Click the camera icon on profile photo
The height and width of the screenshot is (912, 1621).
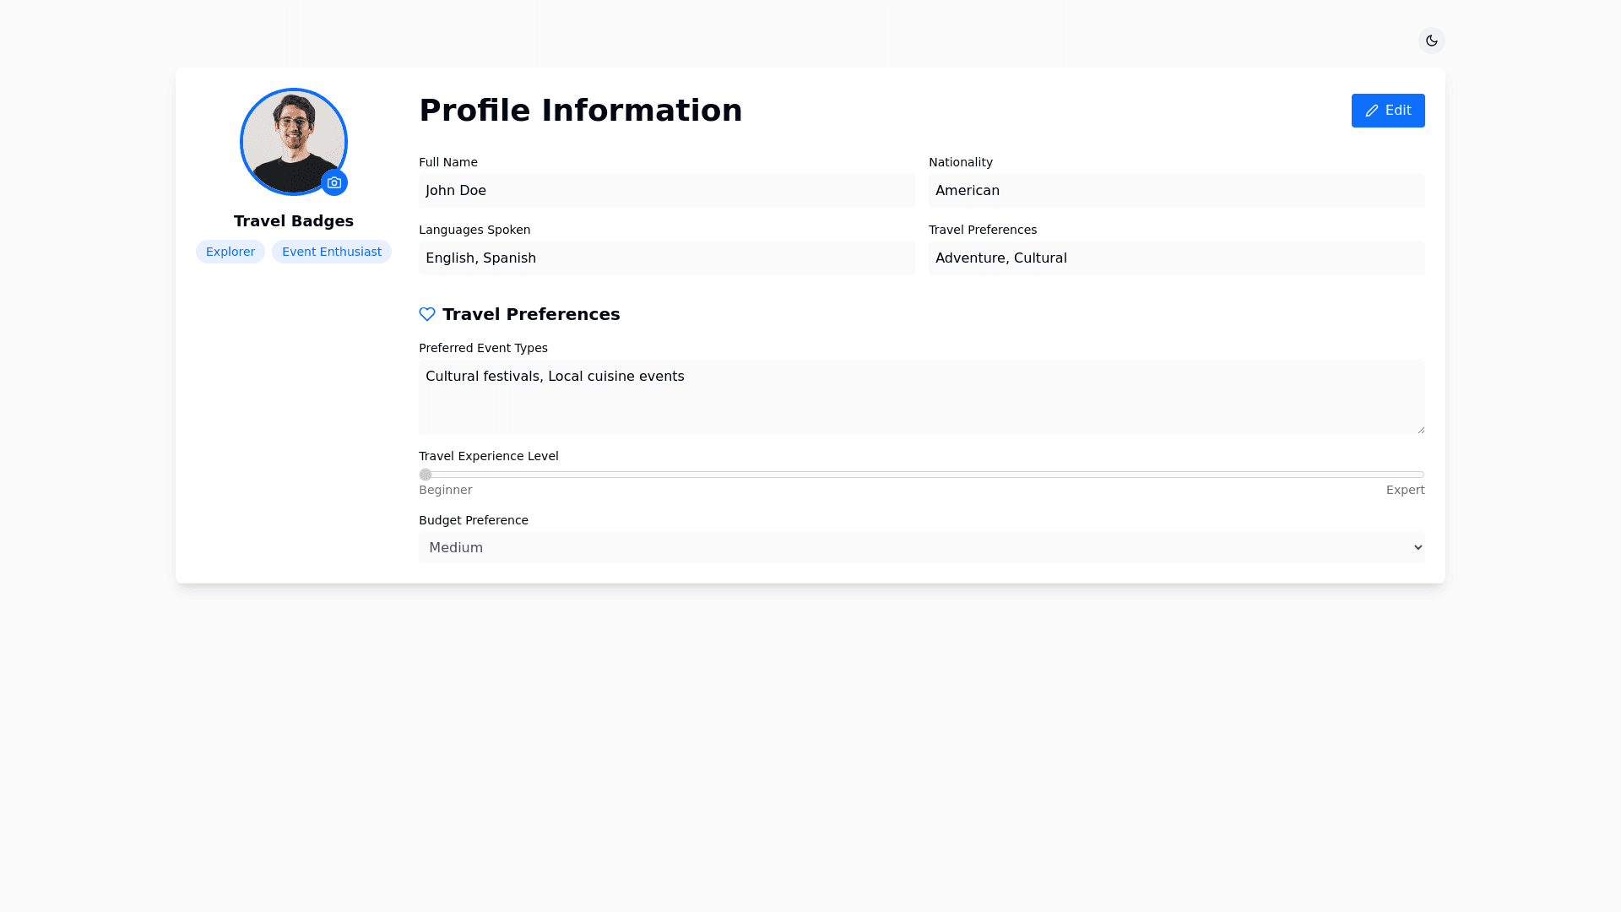[334, 182]
